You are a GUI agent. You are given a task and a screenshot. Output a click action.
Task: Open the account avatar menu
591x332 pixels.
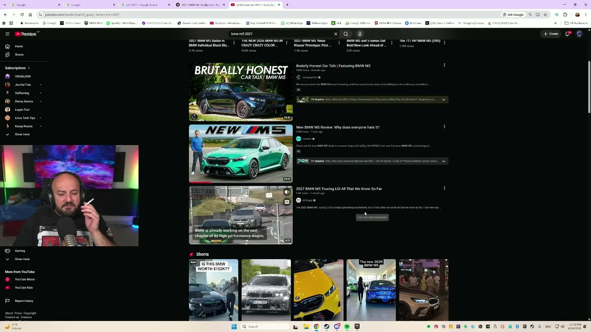[579, 34]
